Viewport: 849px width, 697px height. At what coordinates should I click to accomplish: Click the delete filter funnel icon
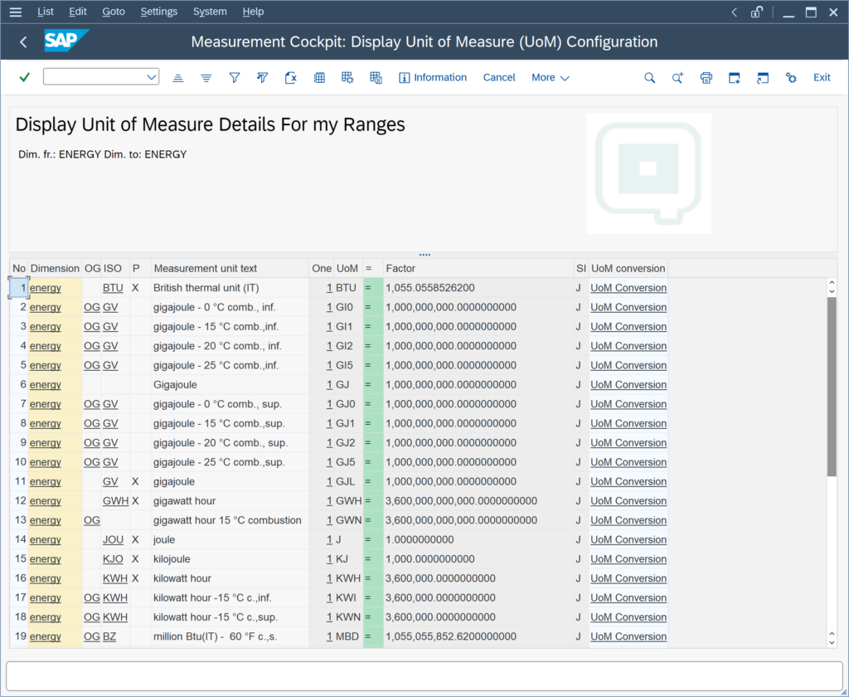(x=263, y=78)
